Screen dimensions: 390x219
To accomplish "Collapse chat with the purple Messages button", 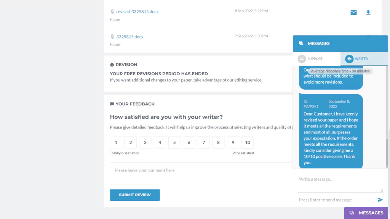I will pyautogui.click(x=366, y=213).
